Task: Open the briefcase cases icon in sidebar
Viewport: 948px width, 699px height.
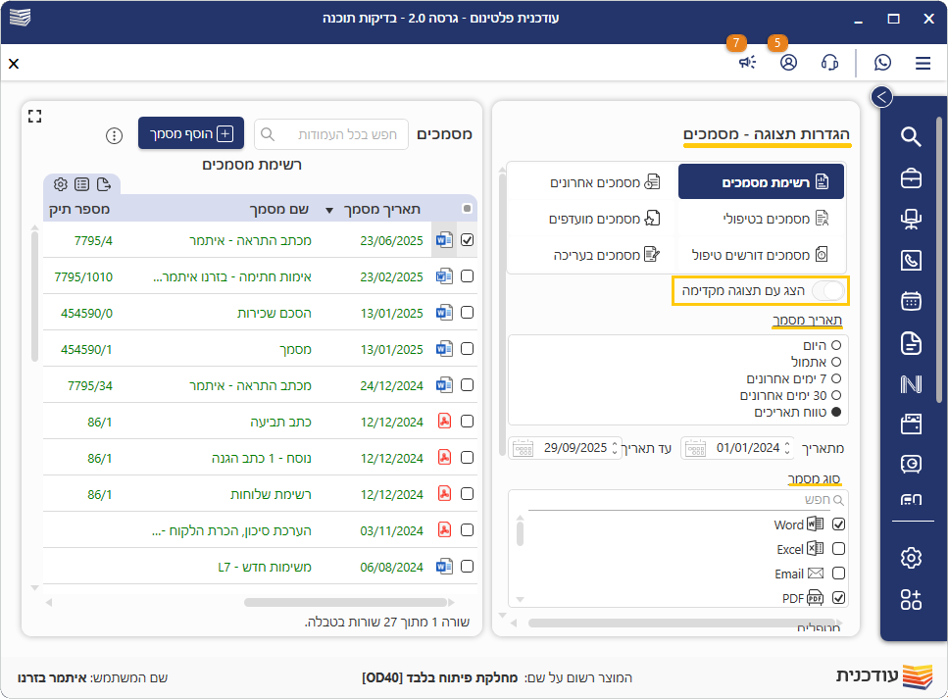Action: pyautogui.click(x=911, y=178)
